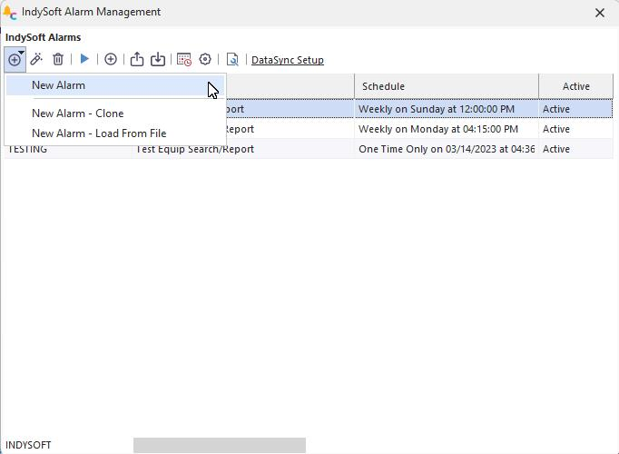Click the export upload arrow icon
Image resolution: width=619 pixels, height=454 pixels.
137,60
